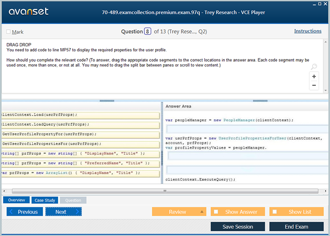The width and height of the screenshot is (330, 236).
Task: Select clientContext.LoadQuery(usrPrfProps) code segment
Action: point(81,125)
